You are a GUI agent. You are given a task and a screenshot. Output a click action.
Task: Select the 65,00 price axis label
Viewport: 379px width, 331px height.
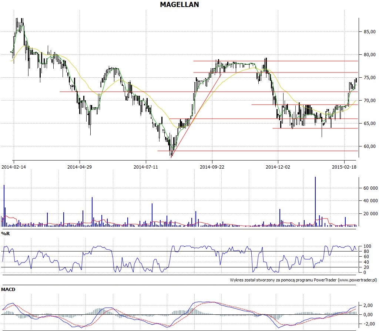pyautogui.click(x=370, y=124)
